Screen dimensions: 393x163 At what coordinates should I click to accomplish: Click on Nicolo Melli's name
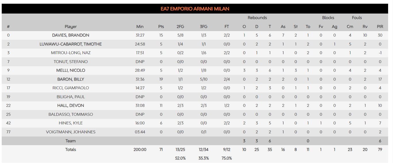(x=70, y=70)
